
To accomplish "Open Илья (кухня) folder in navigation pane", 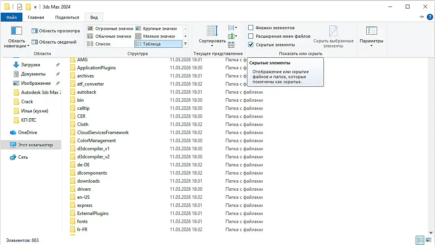I will (31, 111).
